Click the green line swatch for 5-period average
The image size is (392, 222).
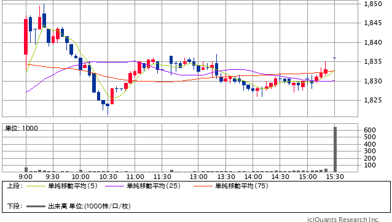click(x=36, y=186)
